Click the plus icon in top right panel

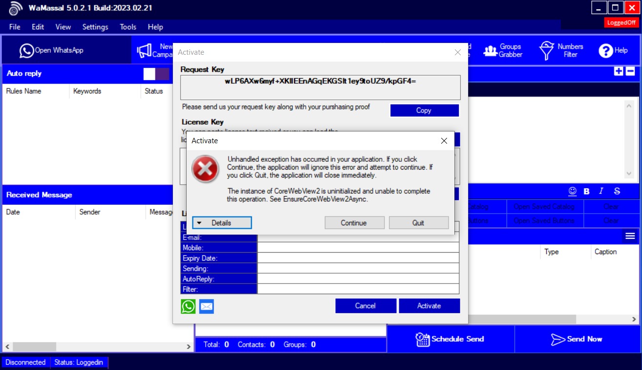[x=619, y=71]
